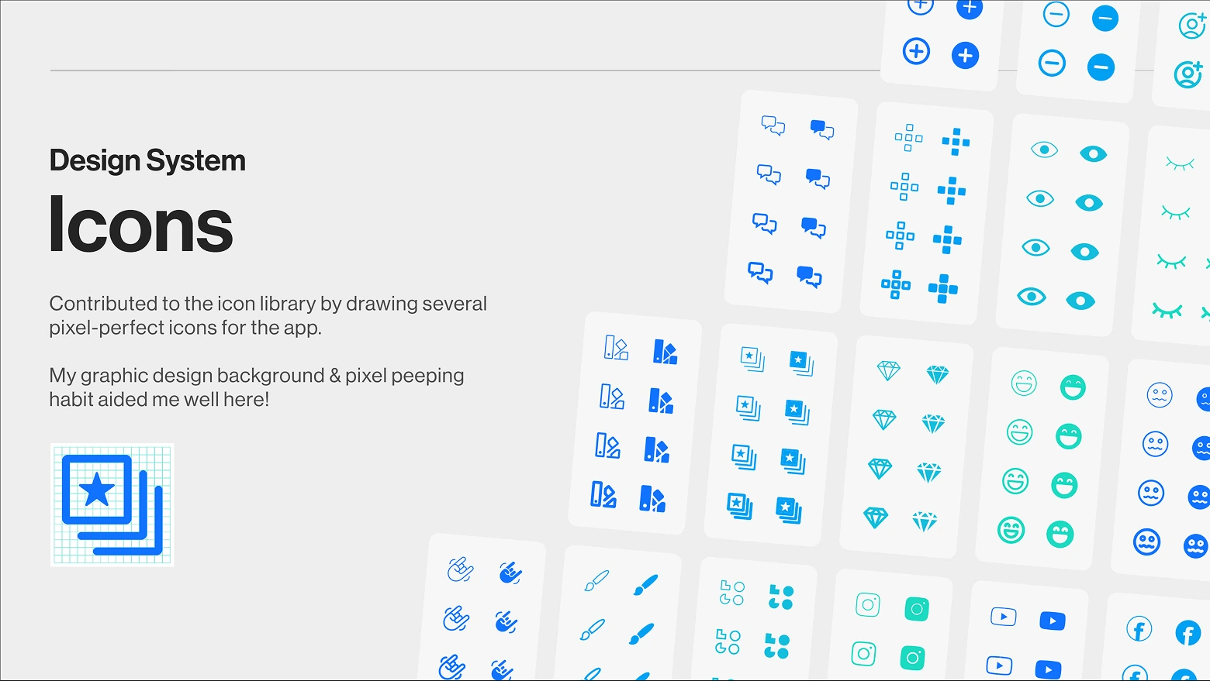Choose the bottom-row filled laughing face icon
Image resolution: width=1210 pixels, height=681 pixels.
pos(1060,534)
